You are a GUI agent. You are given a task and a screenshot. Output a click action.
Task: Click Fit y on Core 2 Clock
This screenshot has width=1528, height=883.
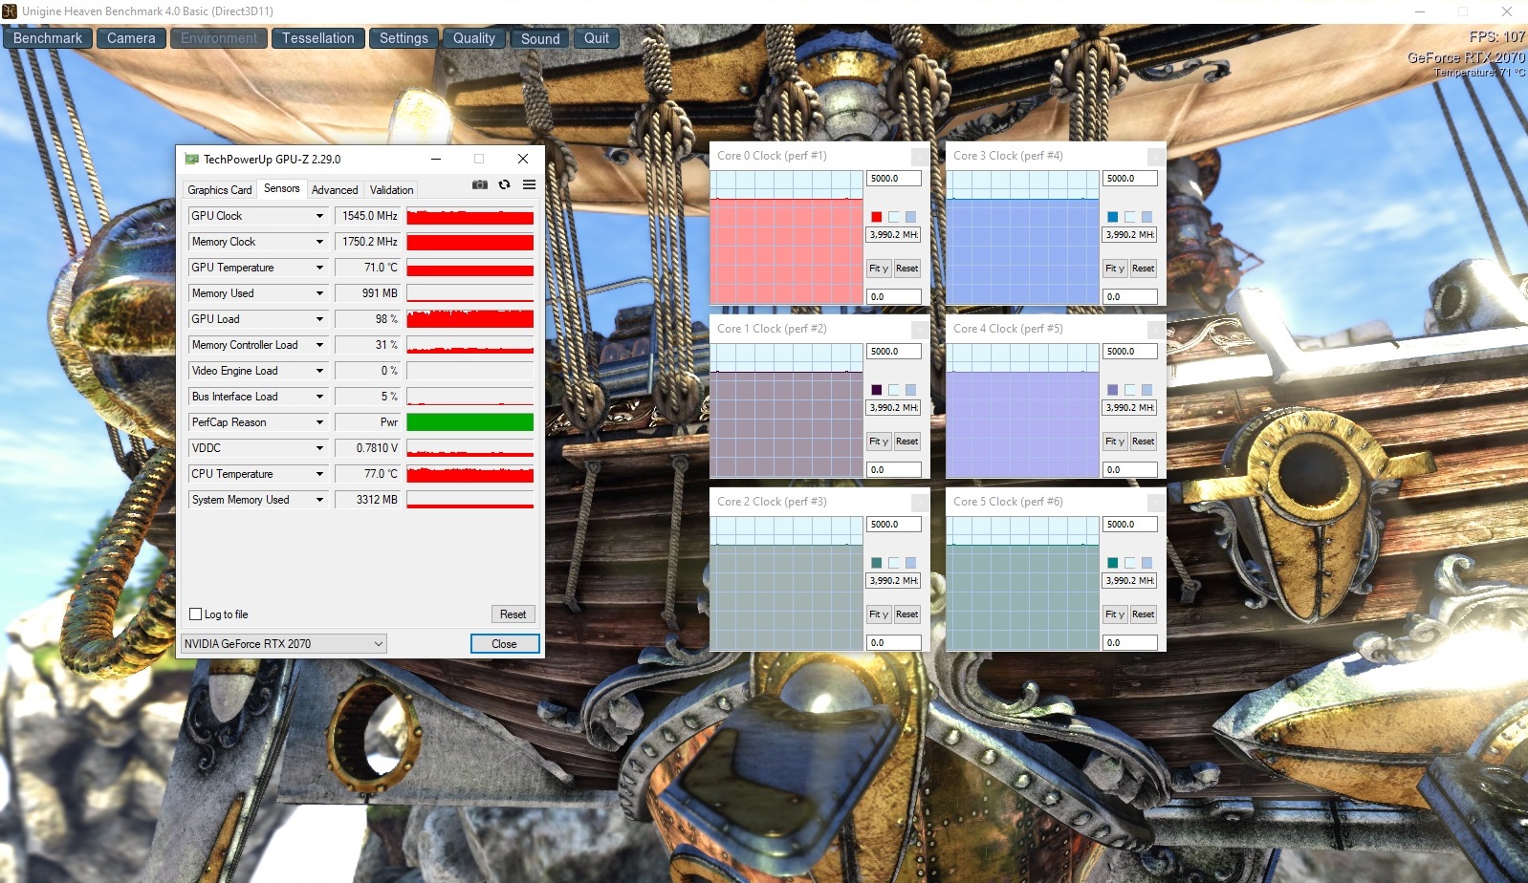[879, 614]
